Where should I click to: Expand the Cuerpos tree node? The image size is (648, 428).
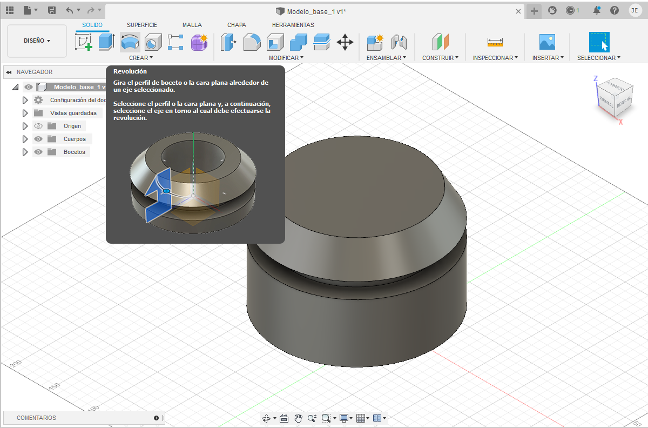pyautogui.click(x=25, y=139)
